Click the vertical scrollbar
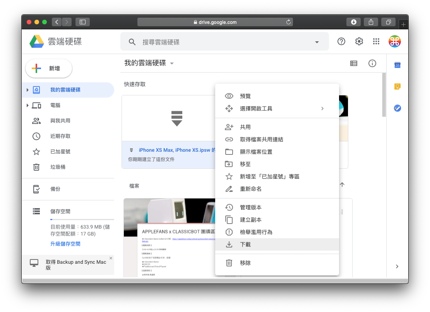This screenshot has height=312, width=430. click(384, 95)
